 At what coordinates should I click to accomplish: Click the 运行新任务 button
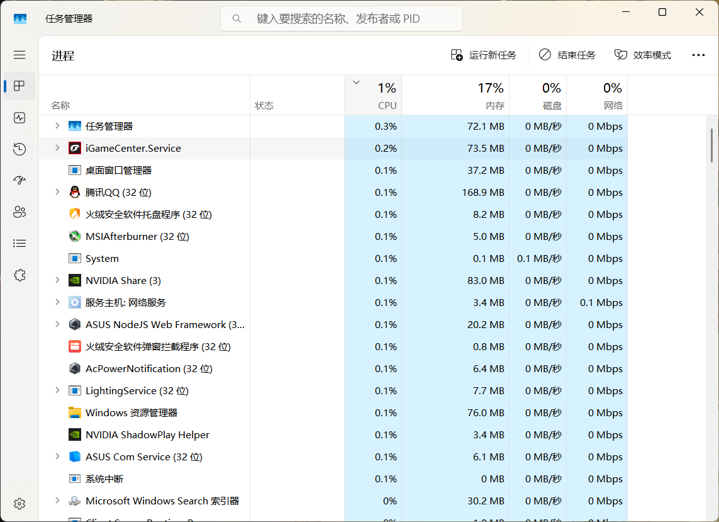(483, 55)
